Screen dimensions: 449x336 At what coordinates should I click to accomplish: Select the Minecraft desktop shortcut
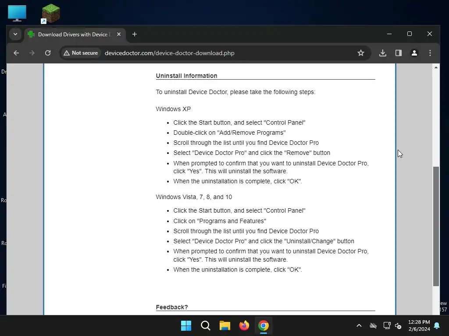tap(51, 14)
